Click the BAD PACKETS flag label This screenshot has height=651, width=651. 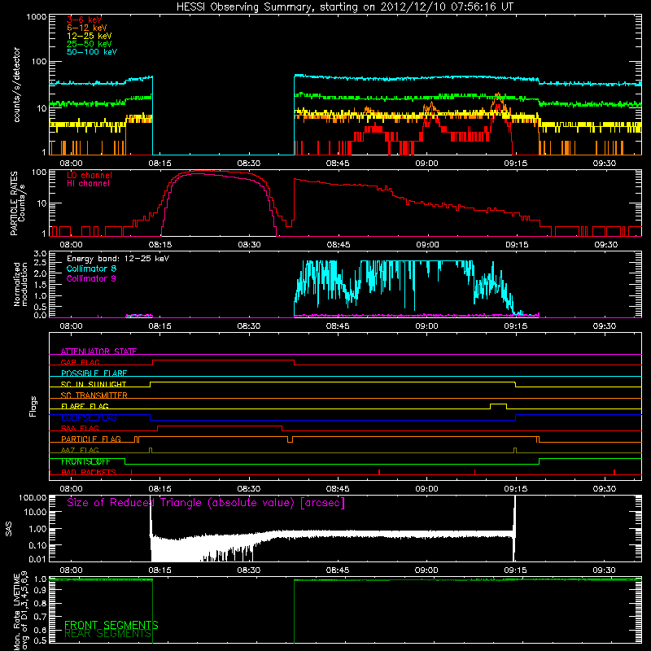pos(89,472)
